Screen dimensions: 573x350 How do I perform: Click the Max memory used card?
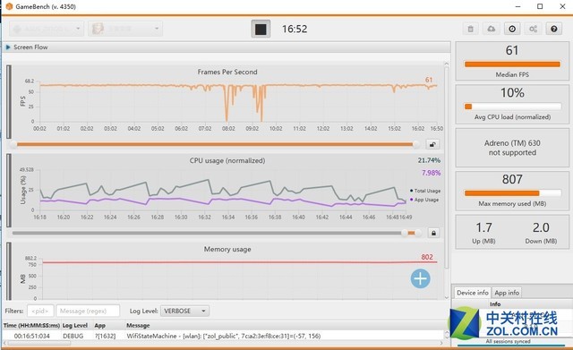click(512, 191)
